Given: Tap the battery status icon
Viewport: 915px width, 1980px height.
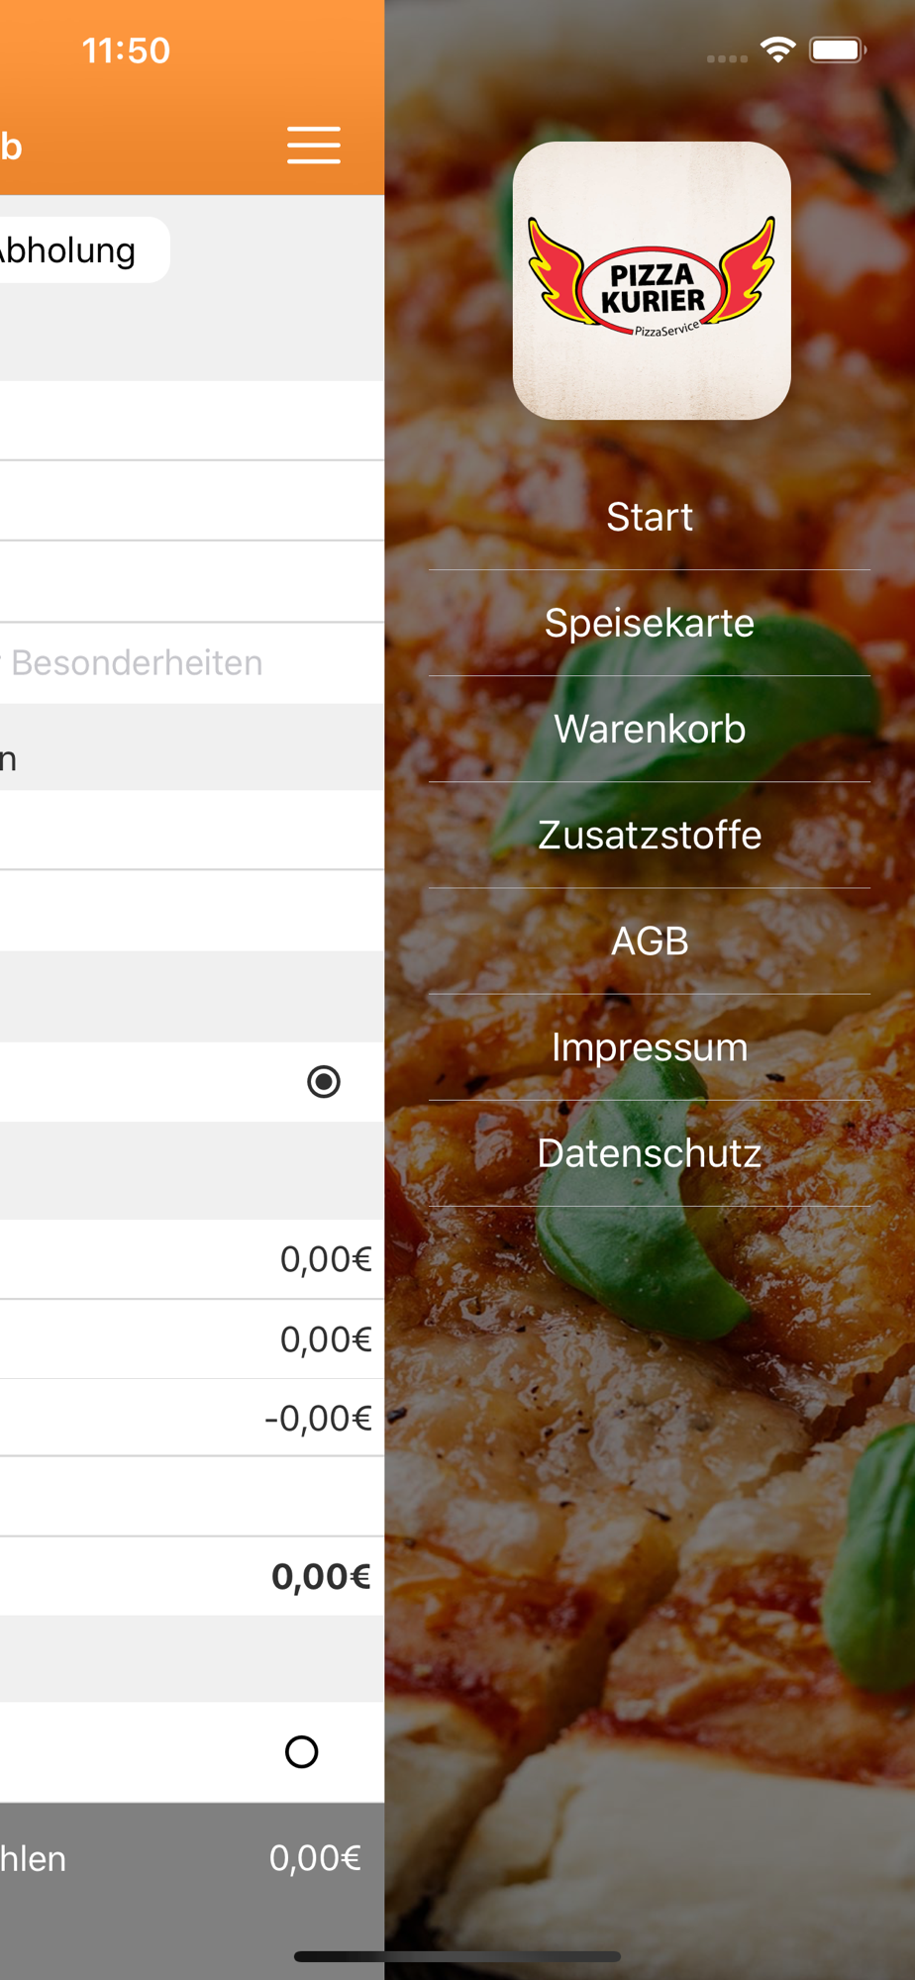Looking at the screenshot, I should click(x=838, y=49).
